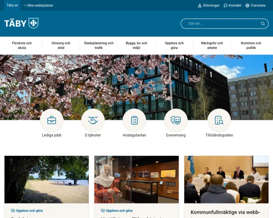
Task: Click the Evenemang label
Action: (x=176, y=135)
